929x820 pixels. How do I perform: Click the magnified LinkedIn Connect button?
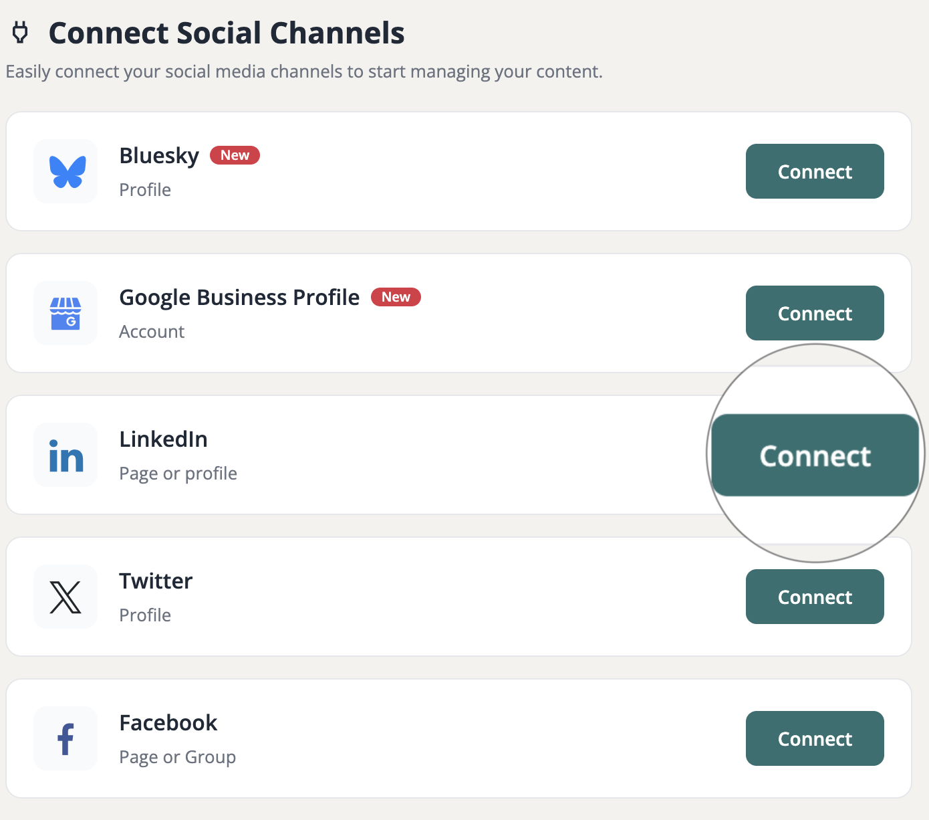(x=814, y=455)
